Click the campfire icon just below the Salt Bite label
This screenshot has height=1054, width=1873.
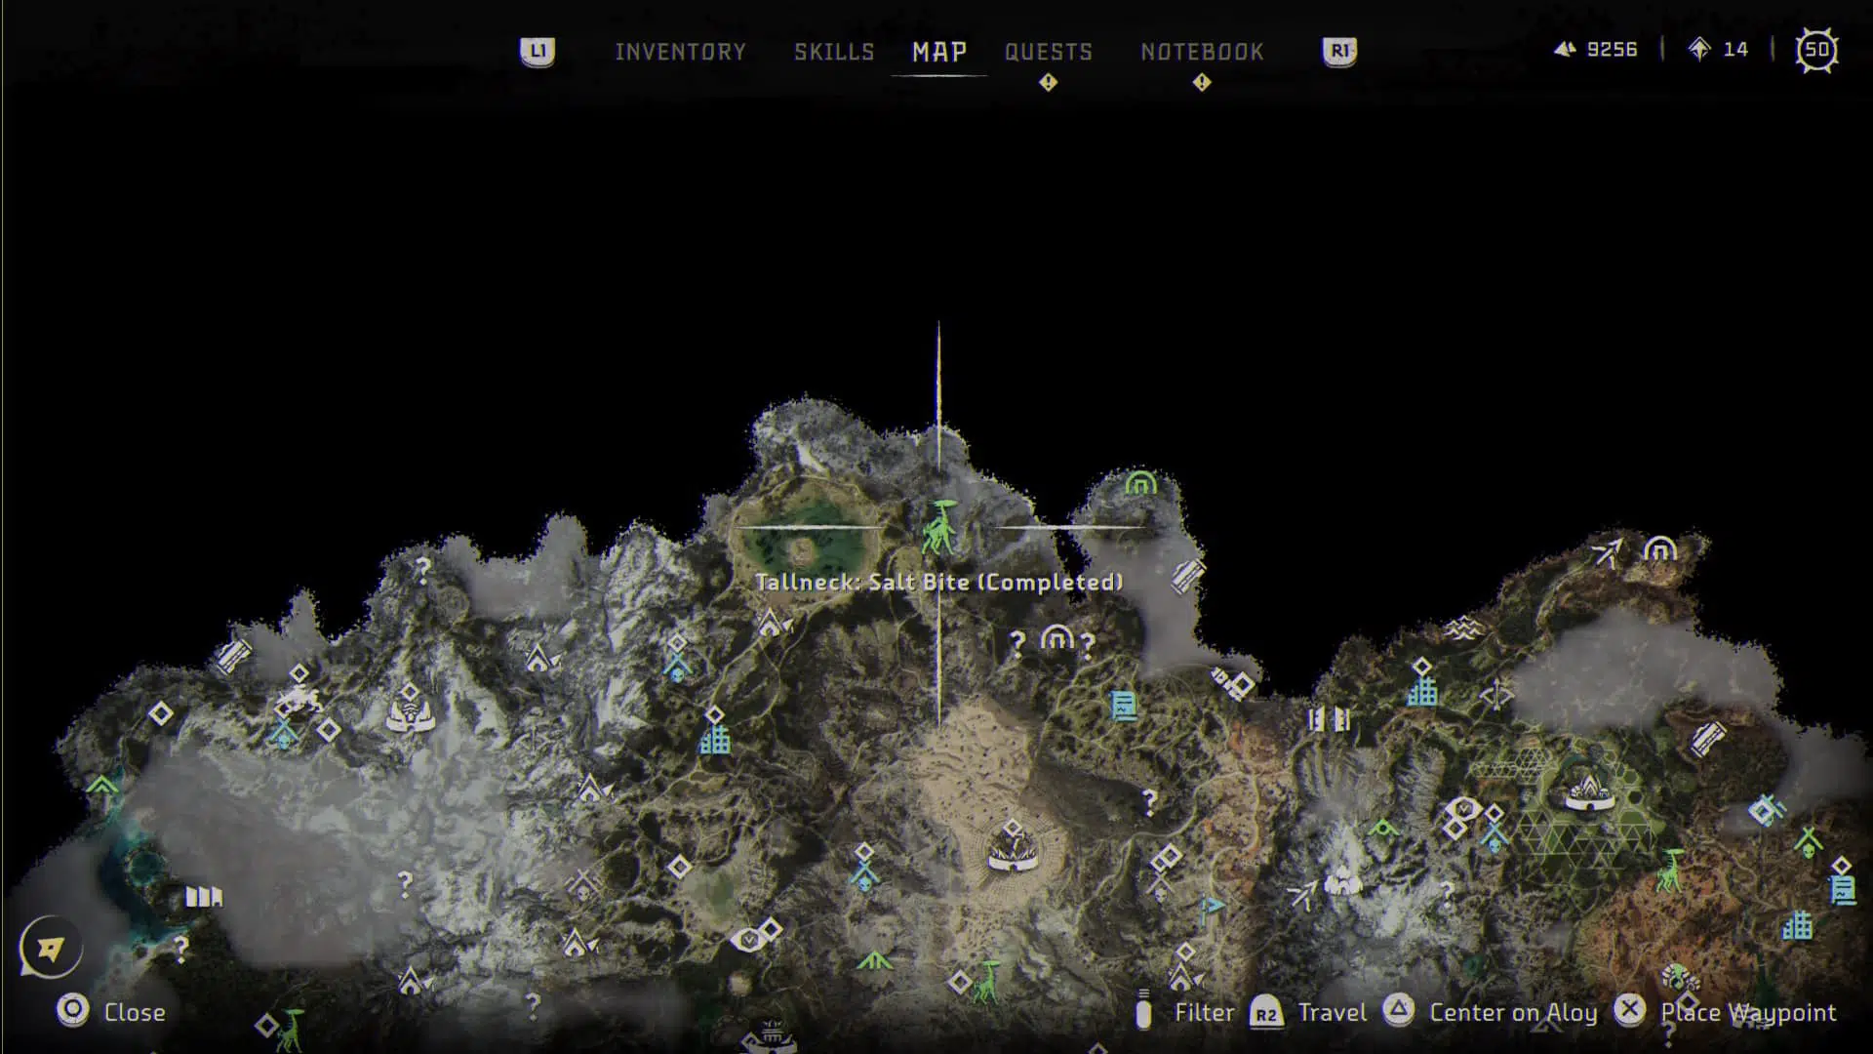click(x=774, y=623)
